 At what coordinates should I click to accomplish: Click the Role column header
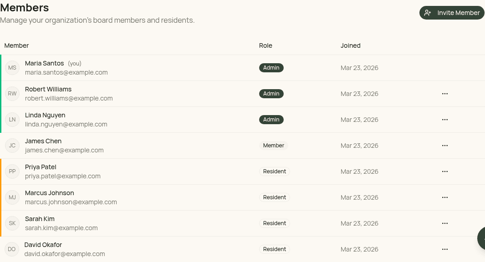(265, 45)
